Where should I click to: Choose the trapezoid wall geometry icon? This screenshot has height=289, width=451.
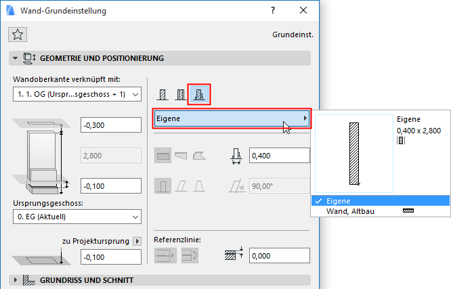181,156
